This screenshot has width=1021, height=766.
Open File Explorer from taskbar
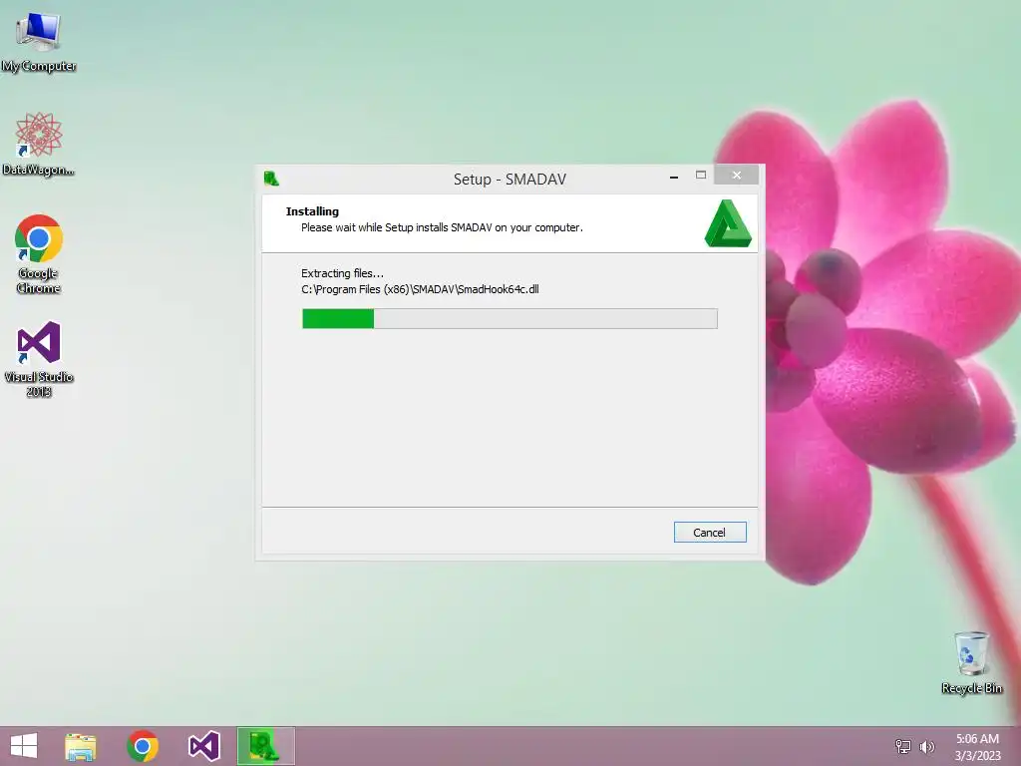pyautogui.click(x=81, y=746)
